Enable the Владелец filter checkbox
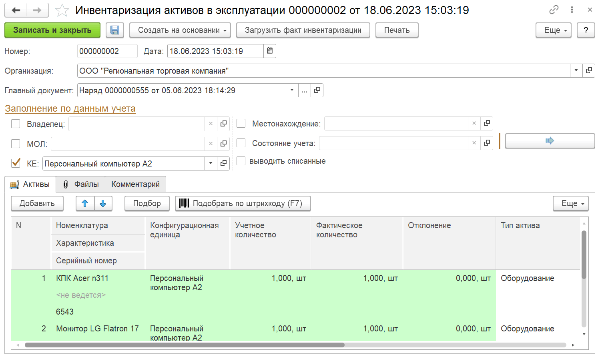The height and width of the screenshot is (357, 598). 16,124
